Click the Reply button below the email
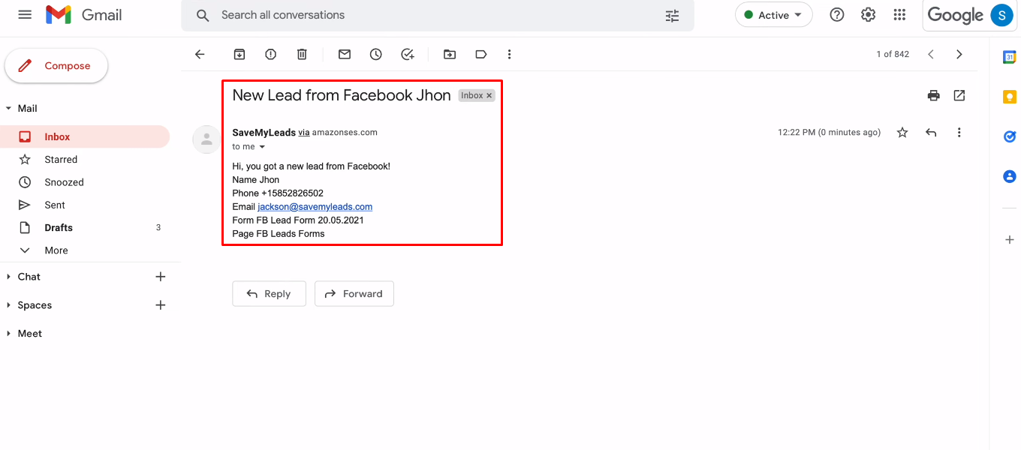Screen dimensions: 1021x450 coord(269,294)
